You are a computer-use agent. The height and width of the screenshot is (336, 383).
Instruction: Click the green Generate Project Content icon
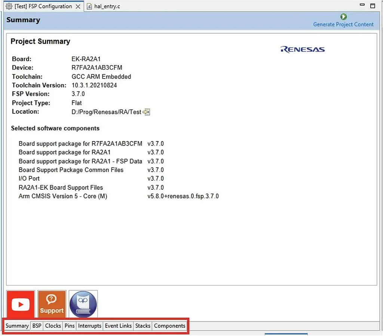(343, 16)
